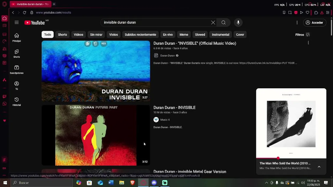This screenshot has height=187, width=333.
Task: Open the Opera account profile icon
Action: pos(322,12)
